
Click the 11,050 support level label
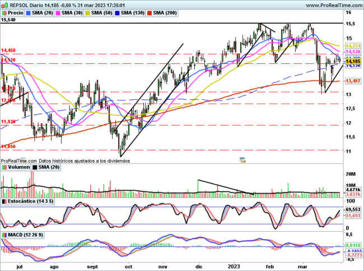(8, 146)
